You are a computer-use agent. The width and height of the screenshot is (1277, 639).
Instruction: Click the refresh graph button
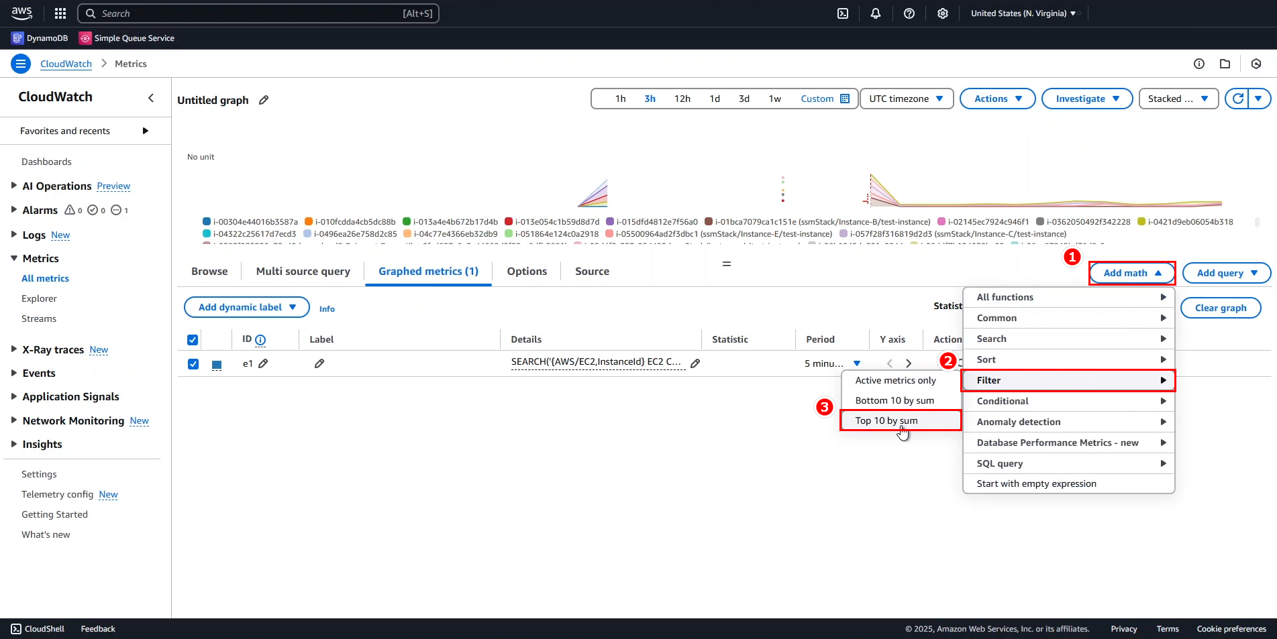click(1238, 99)
